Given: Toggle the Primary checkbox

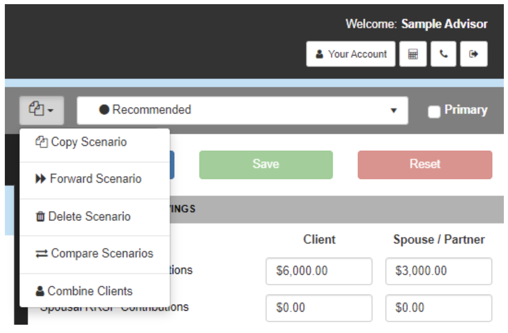Looking at the screenshot, I should coord(434,111).
